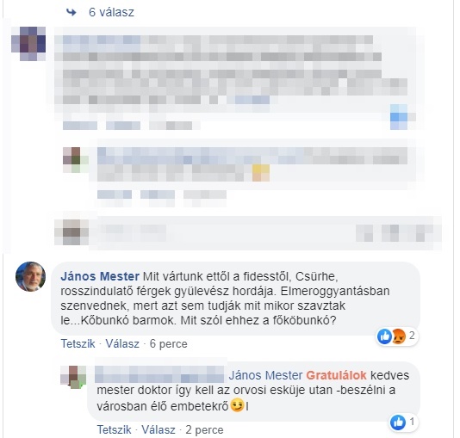
Task: View the like reaction on János Mester's comment
Action: pyautogui.click(x=384, y=336)
